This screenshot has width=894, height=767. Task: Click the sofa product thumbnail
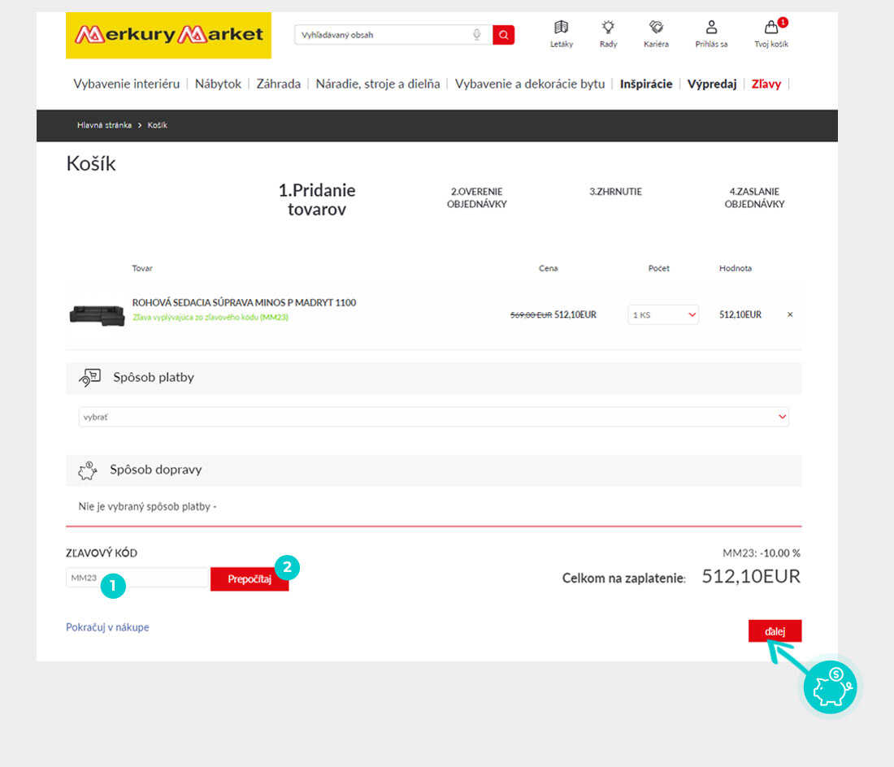(x=97, y=315)
